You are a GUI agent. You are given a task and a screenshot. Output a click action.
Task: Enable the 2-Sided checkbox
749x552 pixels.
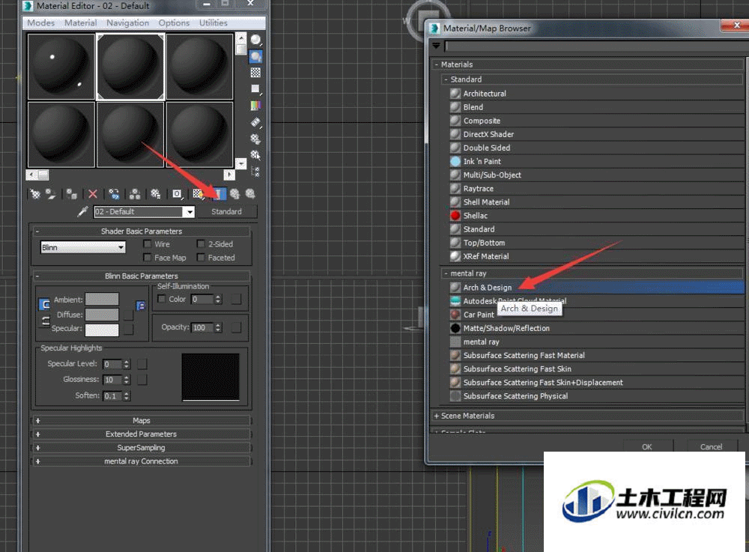[x=201, y=244]
